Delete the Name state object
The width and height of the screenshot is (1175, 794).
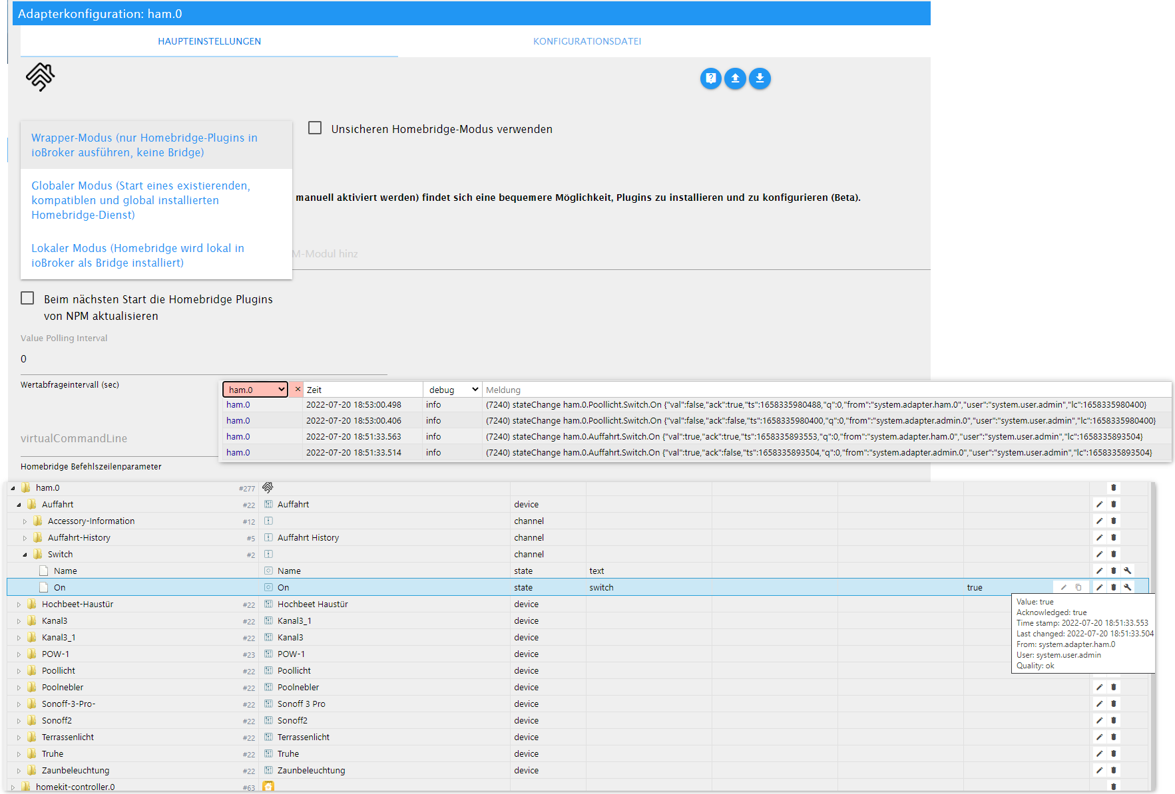pos(1113,571)
